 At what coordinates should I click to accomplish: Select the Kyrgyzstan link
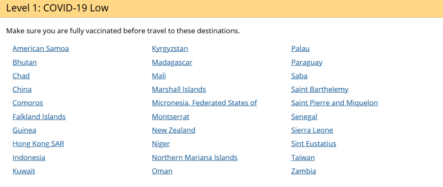click(170, 49)
